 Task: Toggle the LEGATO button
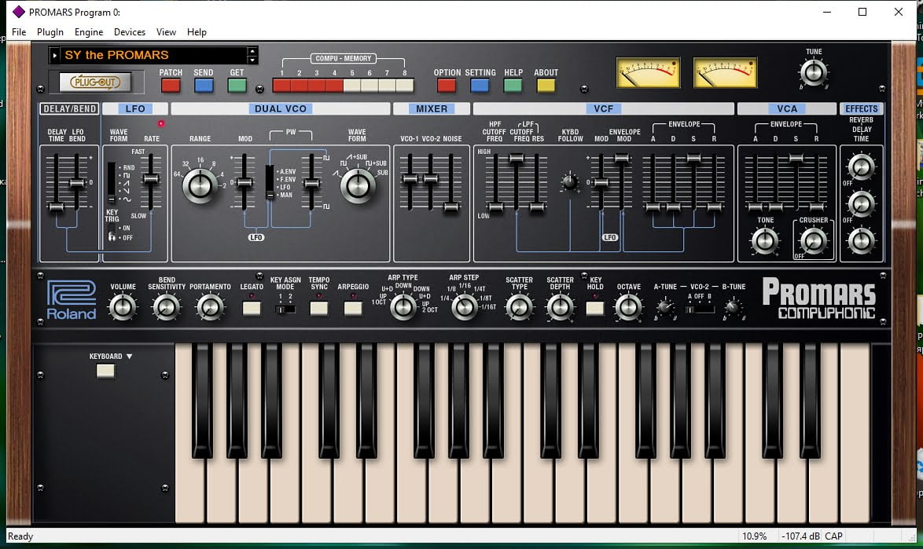pos(252,308)
